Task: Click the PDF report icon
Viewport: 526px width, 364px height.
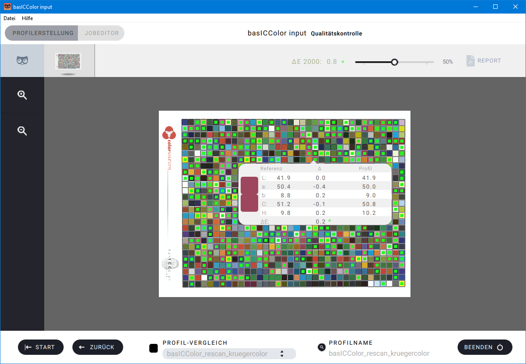Action: (x=470, y=61)
